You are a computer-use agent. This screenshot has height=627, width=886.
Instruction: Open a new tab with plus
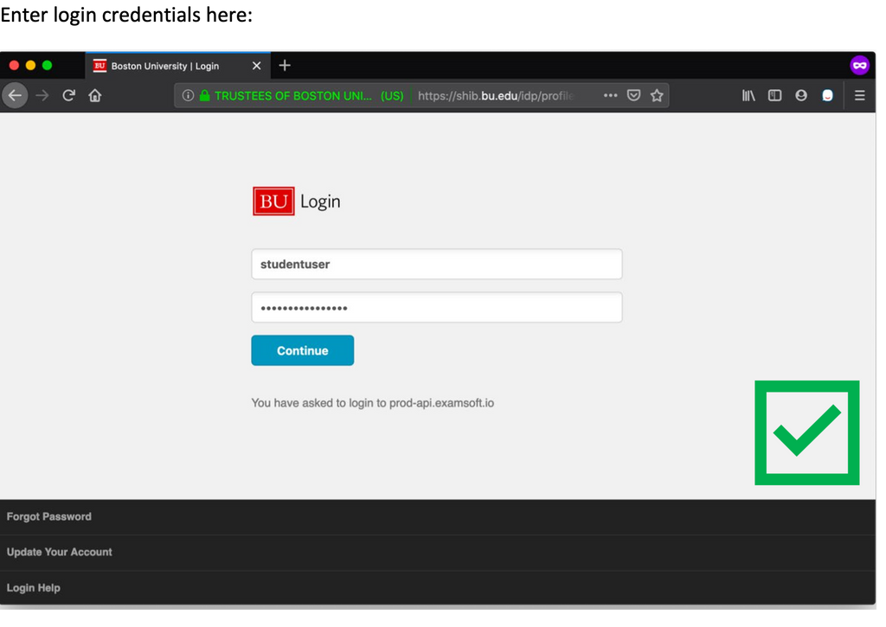point(285,66)
